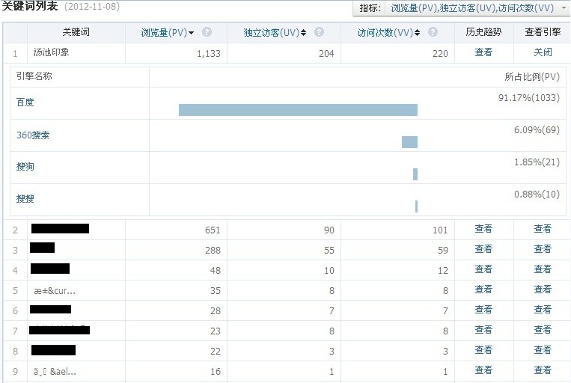View engines for row 4 keyword

pos(543,269)
